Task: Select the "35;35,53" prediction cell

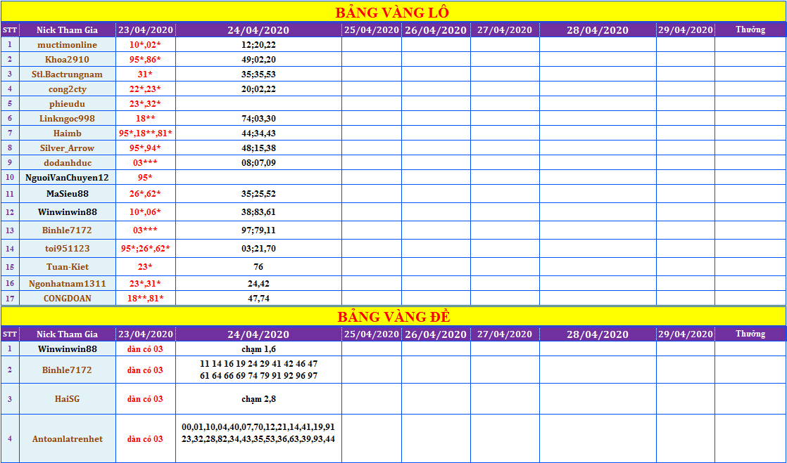Action: pos(258,74)
